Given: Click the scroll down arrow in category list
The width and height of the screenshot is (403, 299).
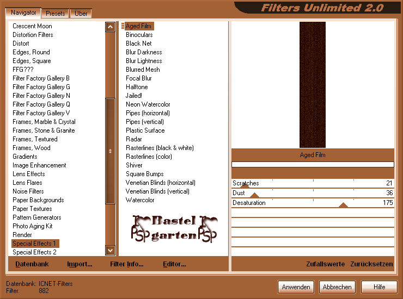Looking at the screenshot, I should click(x=110, y=250).
